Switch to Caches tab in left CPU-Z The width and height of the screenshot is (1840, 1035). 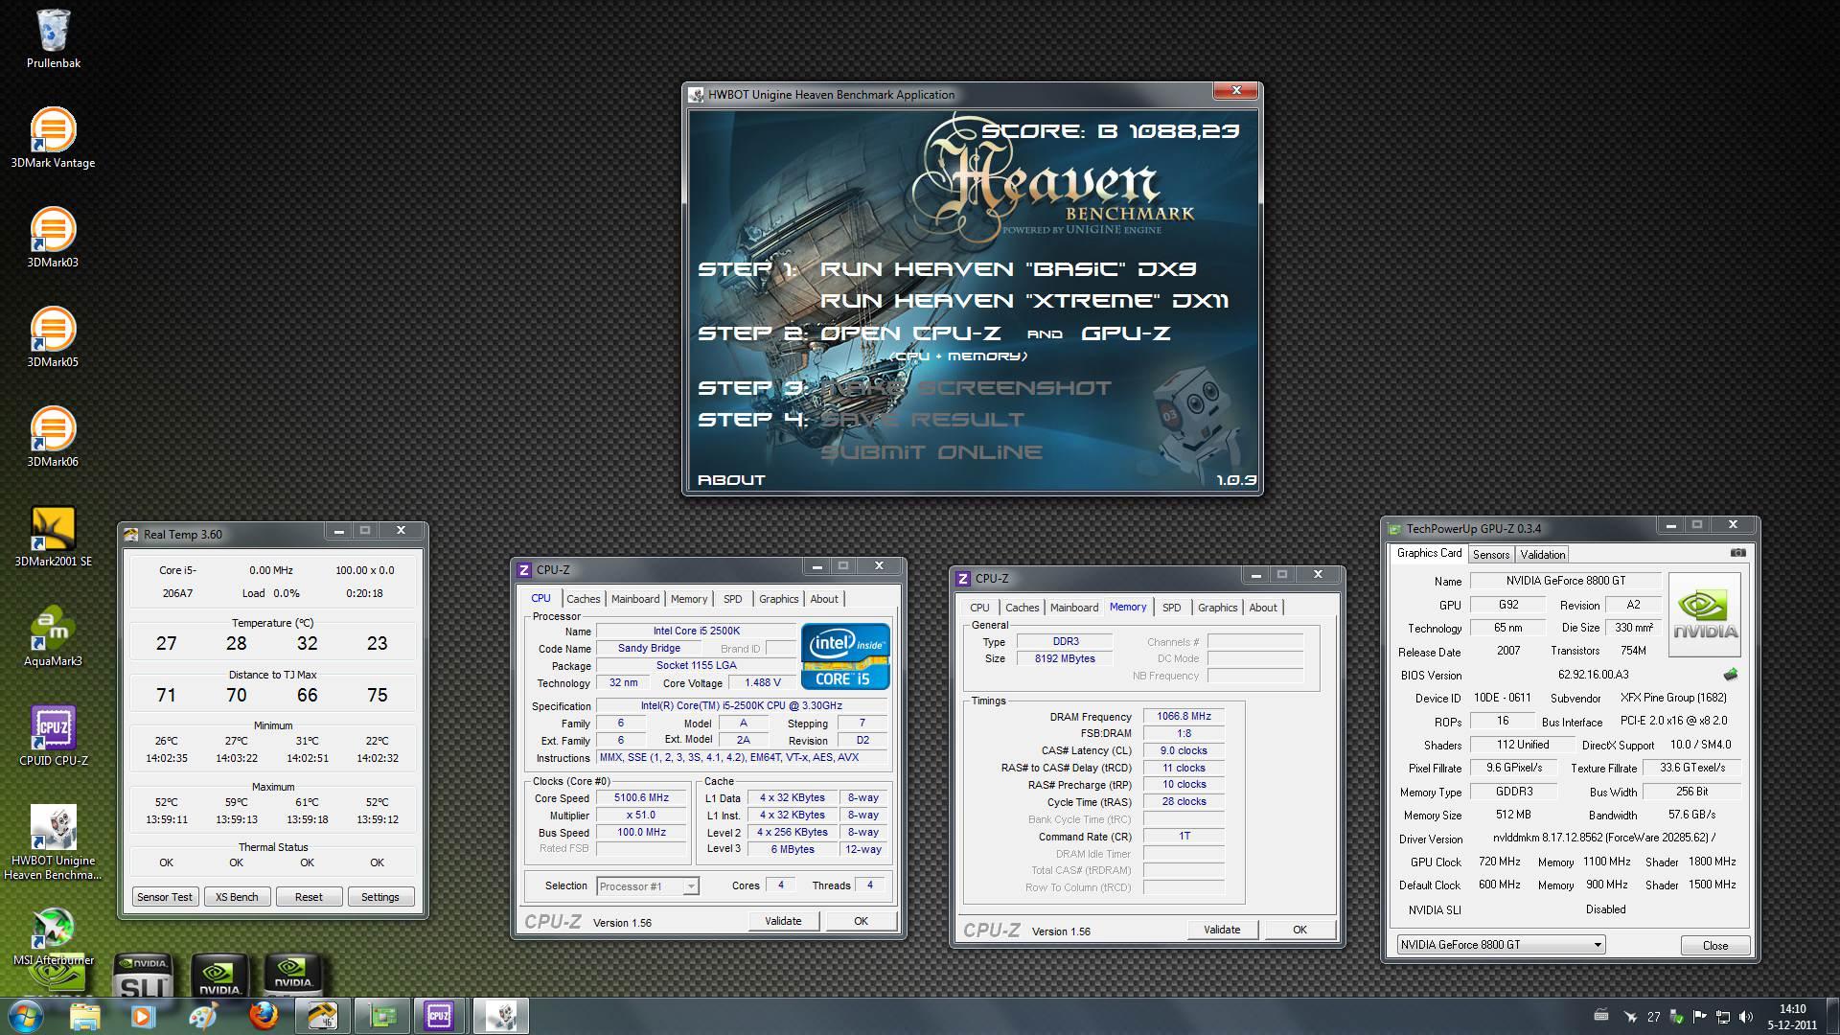pyautogui.click(x=583, y=599)
